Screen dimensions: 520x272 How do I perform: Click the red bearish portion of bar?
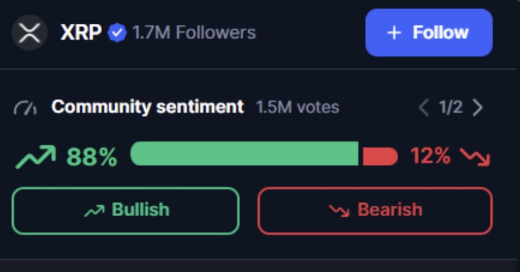click(x=380, y=157)
